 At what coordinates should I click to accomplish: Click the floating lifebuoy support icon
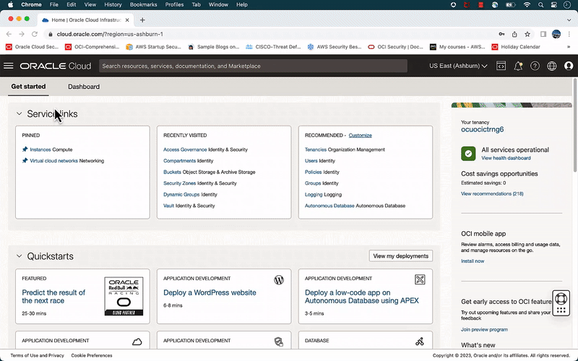click(561, 297)
